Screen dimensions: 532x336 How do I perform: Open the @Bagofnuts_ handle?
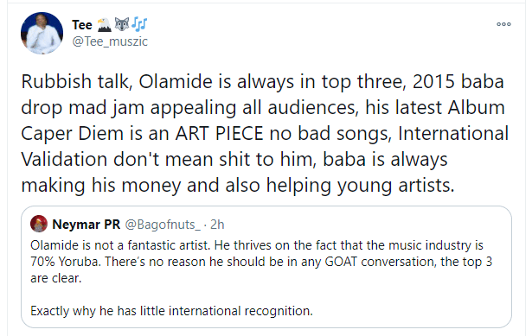pos(163,225)
